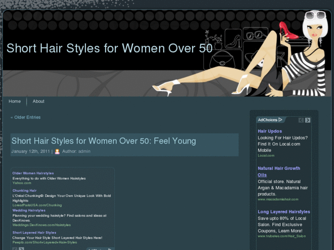Open the AdChoices label in the sidebar
The width and height of the screenshot is (334, 250).
coord(267,120)
